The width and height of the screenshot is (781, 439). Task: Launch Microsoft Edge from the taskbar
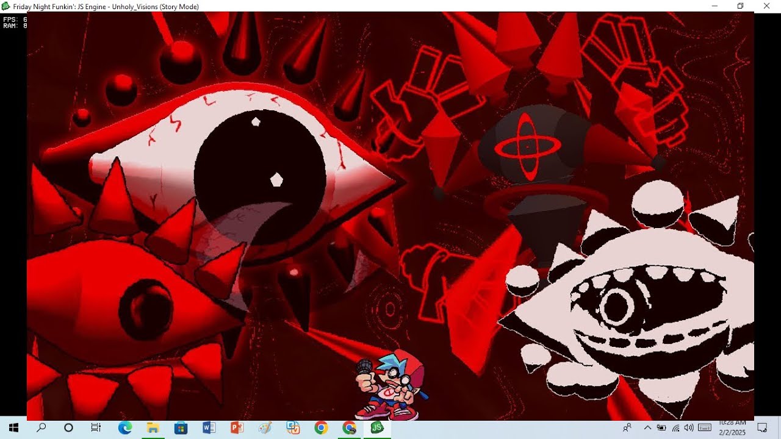125,428
